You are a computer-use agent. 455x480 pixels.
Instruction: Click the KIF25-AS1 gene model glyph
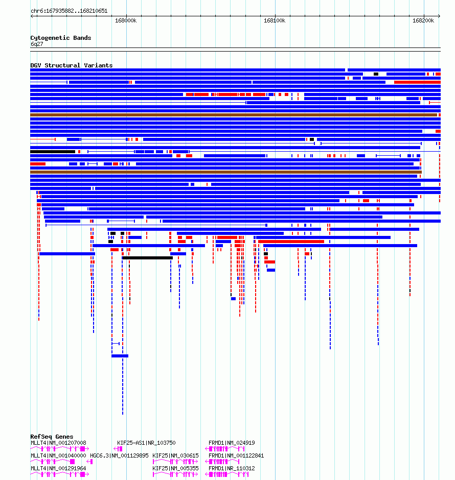click(118, 449)
